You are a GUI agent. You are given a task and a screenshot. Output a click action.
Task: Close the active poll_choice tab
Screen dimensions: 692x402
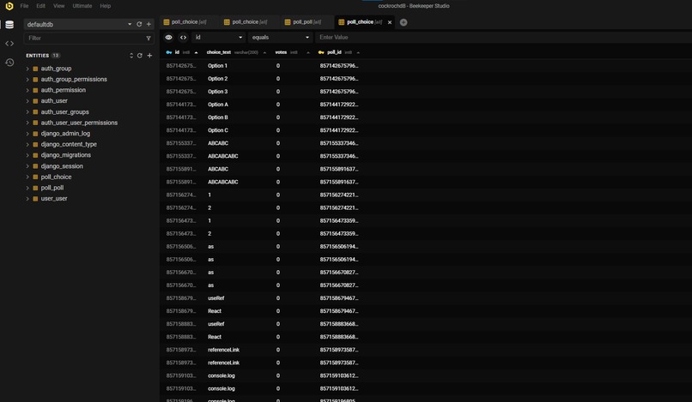390,22
